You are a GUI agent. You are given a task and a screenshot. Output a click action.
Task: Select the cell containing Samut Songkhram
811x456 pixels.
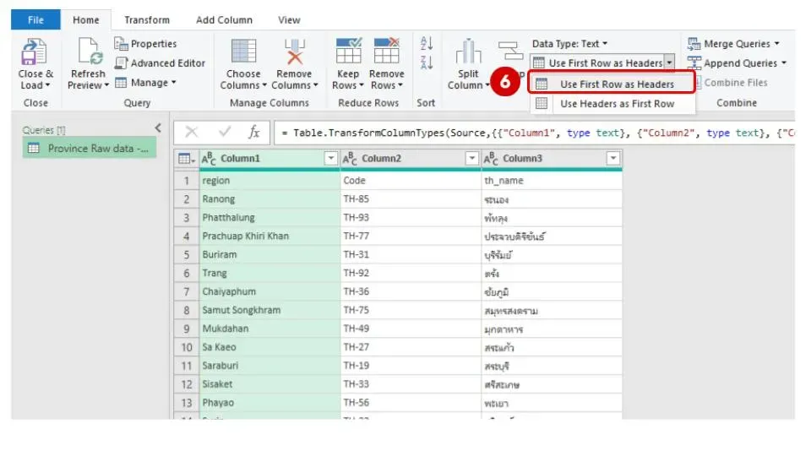pos(269,310)
